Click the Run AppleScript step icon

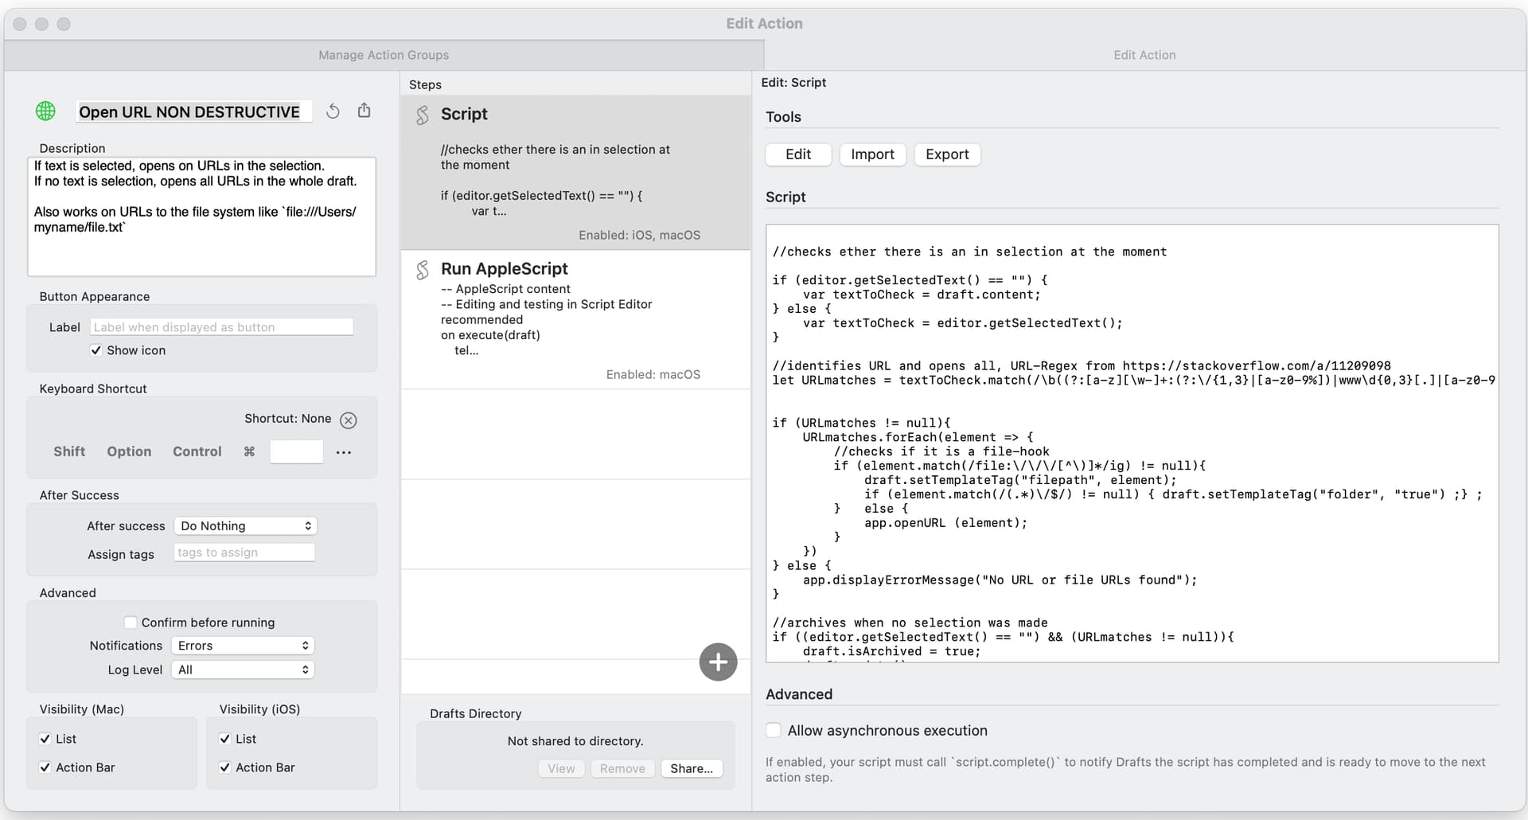[x=423, y=270]
